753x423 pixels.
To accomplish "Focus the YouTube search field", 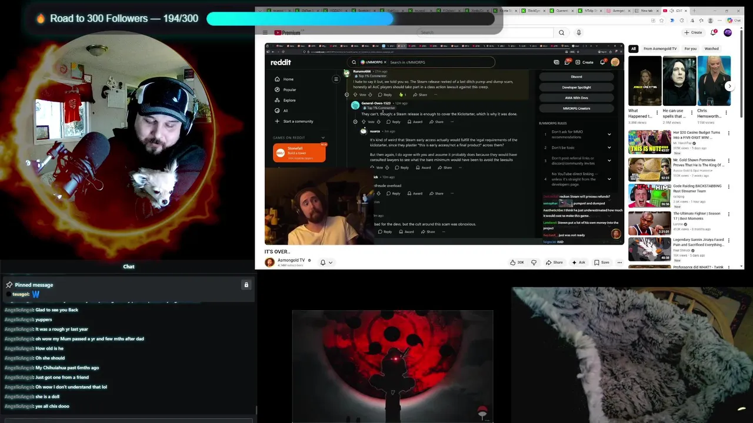I will (x=485, y=33).
